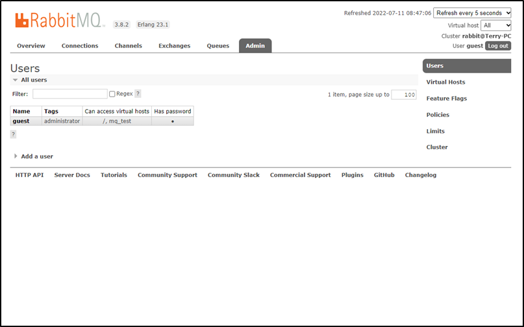The width and height of the screenshot is (524, 327).
Task: Open the Changelog footer link
Action: pos(421,175)
